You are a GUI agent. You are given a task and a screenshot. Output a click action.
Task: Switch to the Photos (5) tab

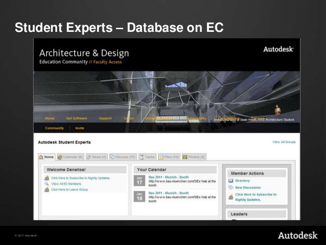point(194,157)
